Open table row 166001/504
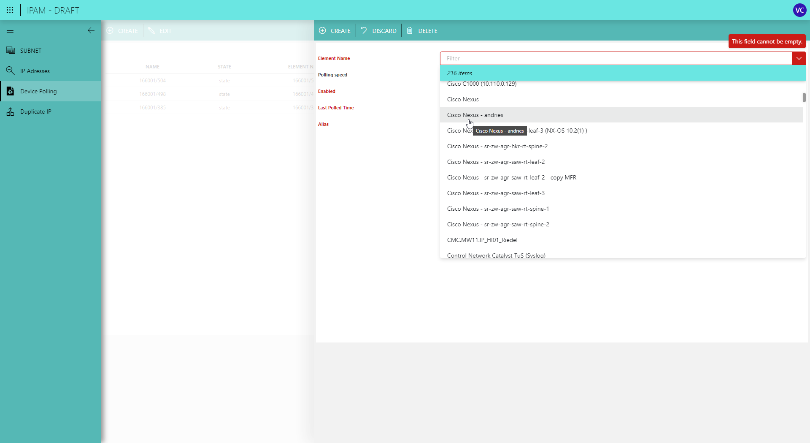The image size is (810, 443). point(209,81)
